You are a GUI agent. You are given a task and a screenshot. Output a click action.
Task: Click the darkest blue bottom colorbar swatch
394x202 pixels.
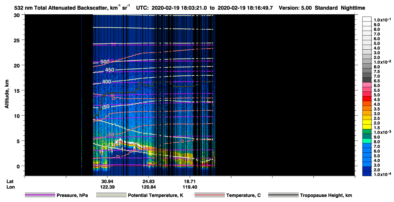[367, 174]
